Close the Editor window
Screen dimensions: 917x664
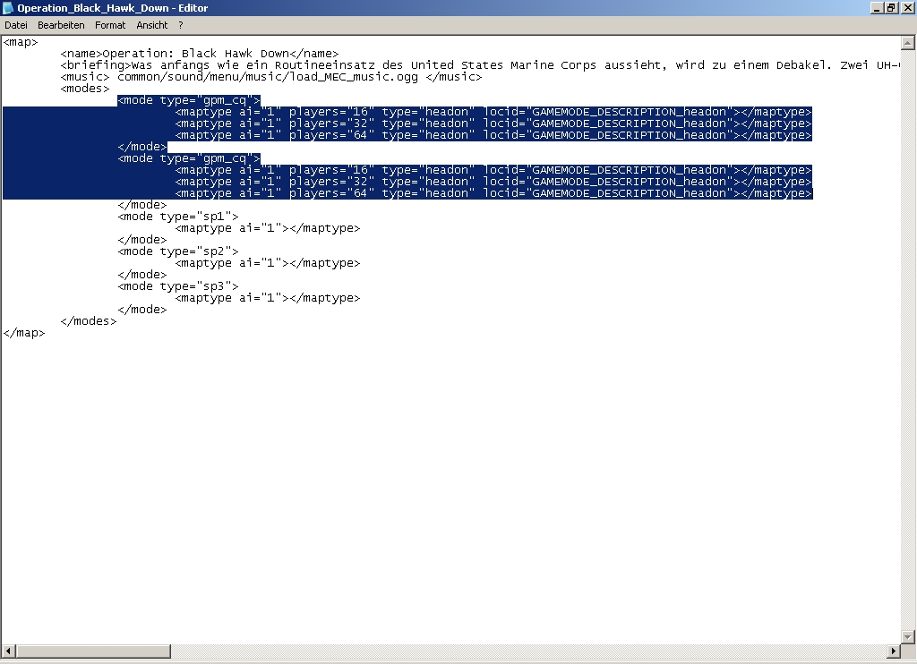coord(907,8)
